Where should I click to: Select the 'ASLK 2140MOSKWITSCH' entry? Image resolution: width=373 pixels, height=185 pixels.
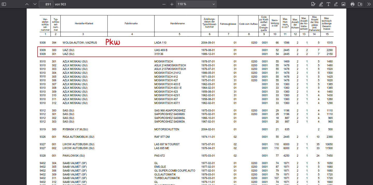[x=170, y=65]
